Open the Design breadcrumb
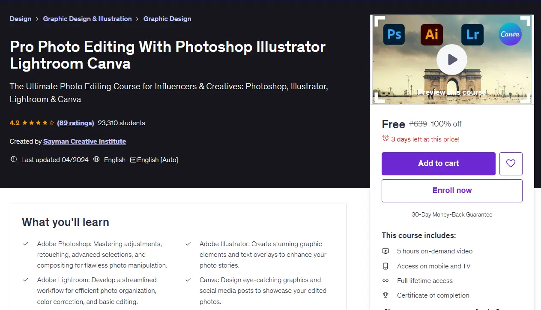 21,19
